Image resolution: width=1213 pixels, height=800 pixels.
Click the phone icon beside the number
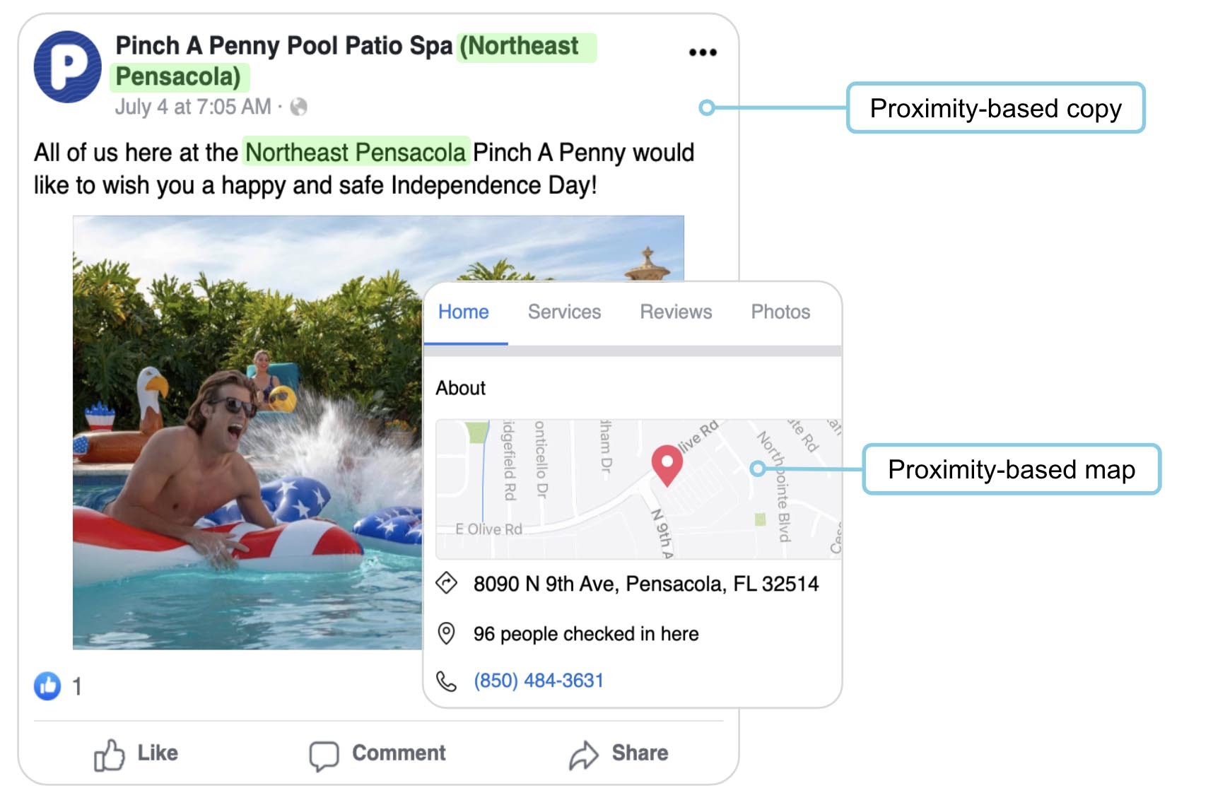click(x=447, y=681)
